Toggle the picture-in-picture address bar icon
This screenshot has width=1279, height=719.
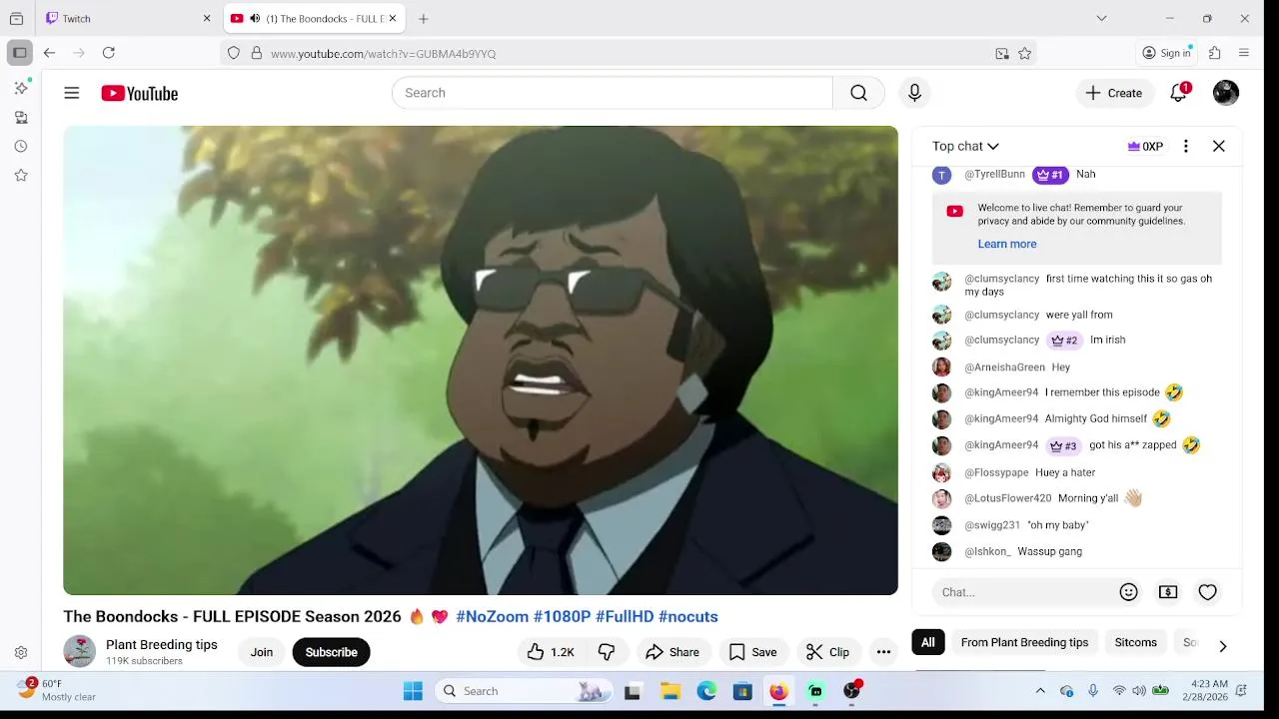1002,54
